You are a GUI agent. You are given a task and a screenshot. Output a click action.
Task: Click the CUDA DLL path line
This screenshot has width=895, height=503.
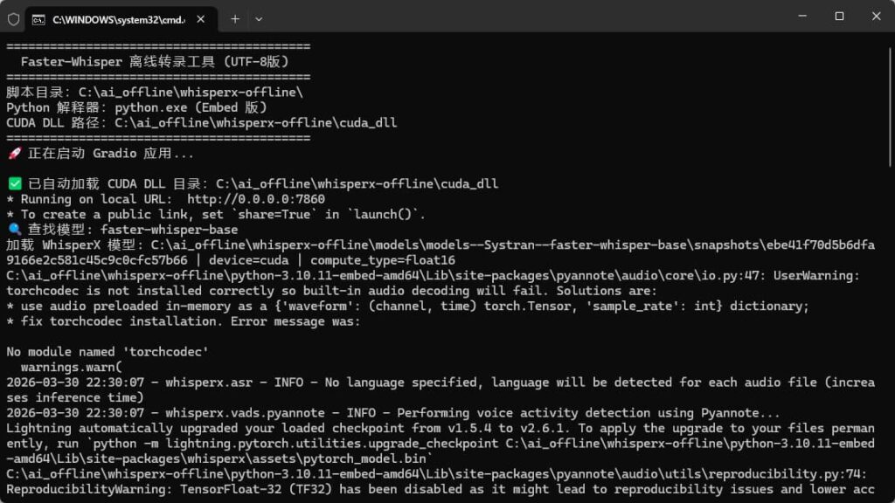(201, 123)
